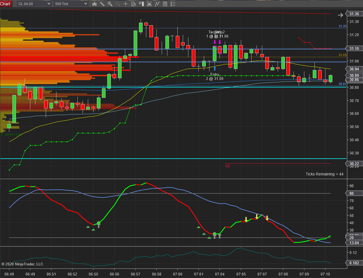Click the 30.22 price marker
The width and height of the screenshot is (363, 278).
click(x=354, y=164)
